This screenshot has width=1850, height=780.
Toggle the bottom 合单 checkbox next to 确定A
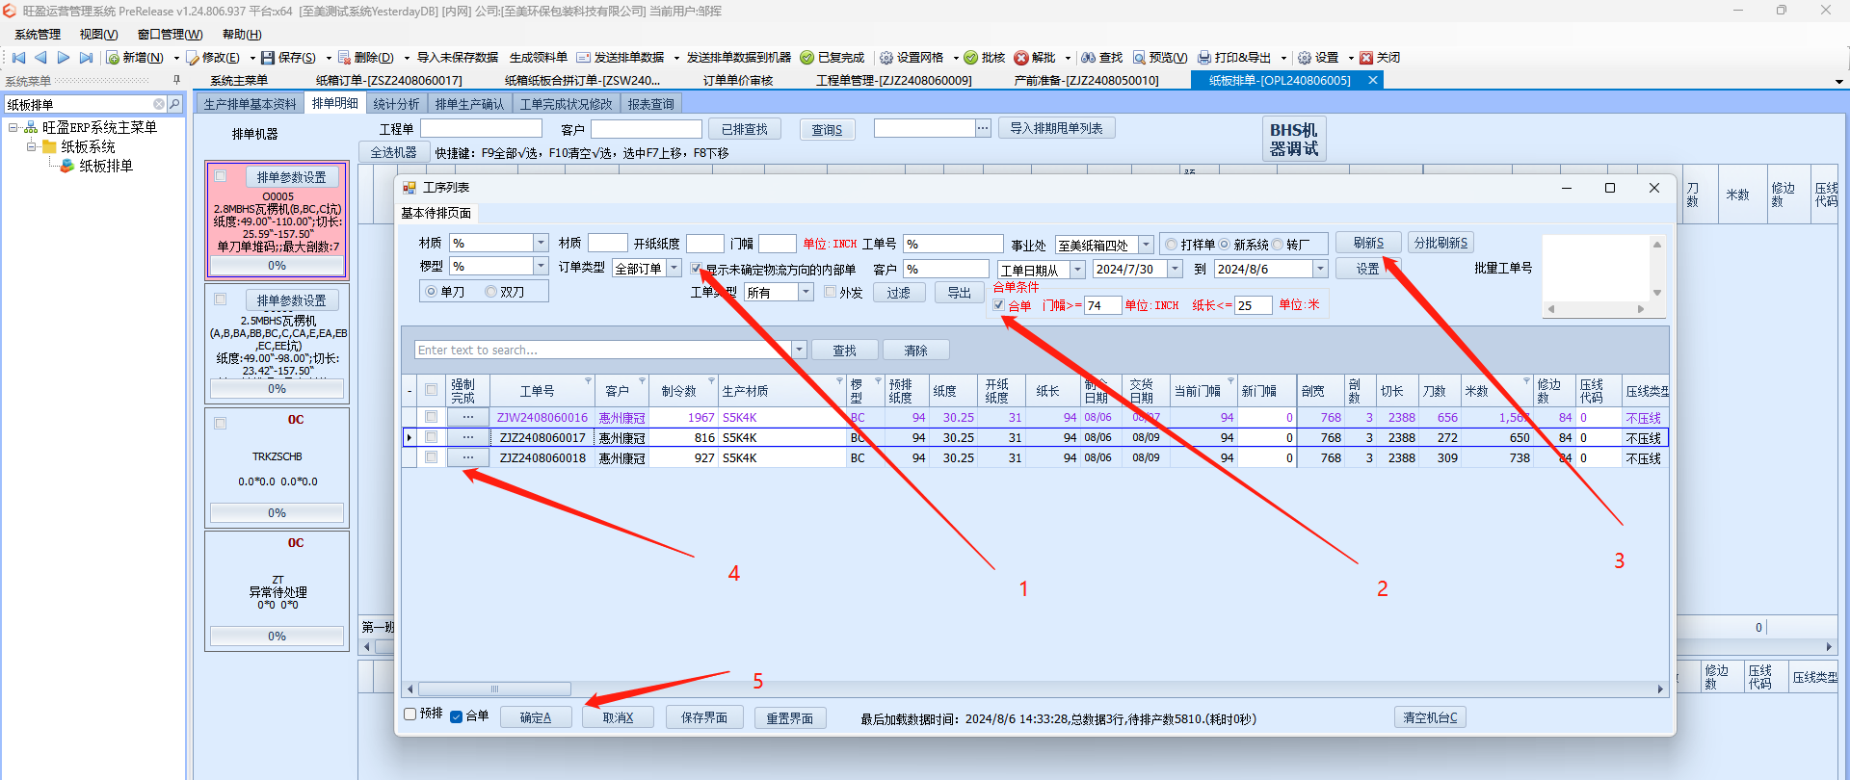[457, 716]
